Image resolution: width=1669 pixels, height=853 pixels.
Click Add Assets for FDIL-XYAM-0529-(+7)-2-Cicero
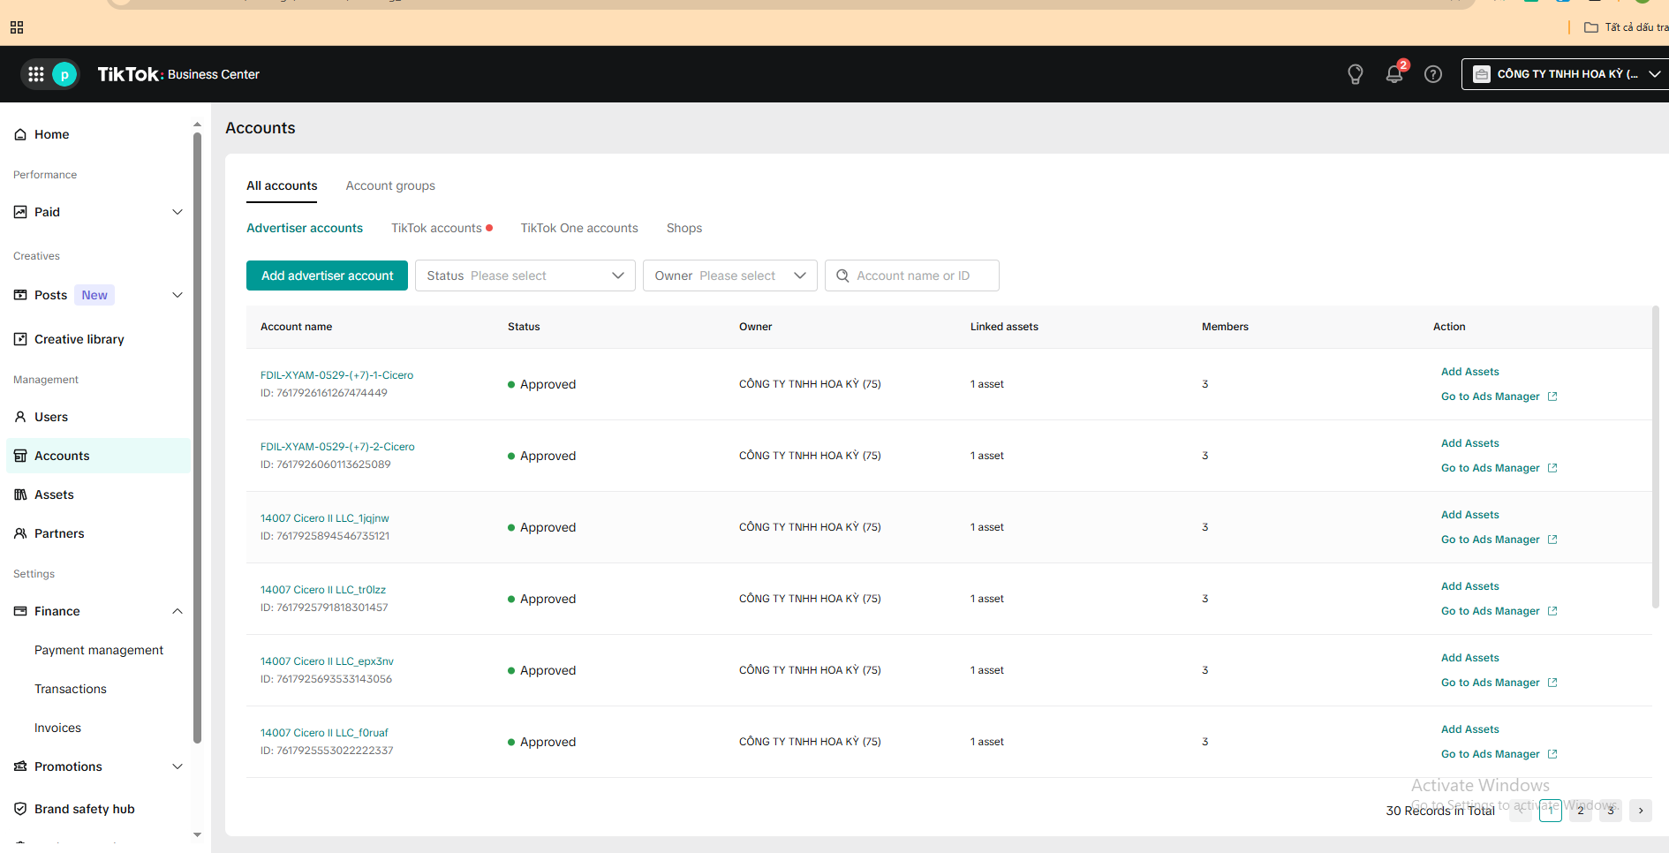pos(1470,443)
